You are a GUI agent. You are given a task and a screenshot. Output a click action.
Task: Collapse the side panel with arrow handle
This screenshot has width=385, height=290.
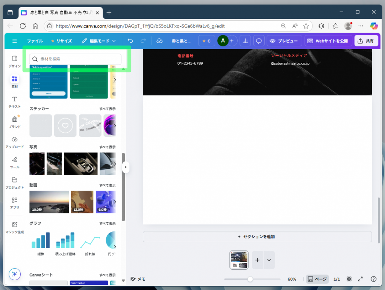126,167
